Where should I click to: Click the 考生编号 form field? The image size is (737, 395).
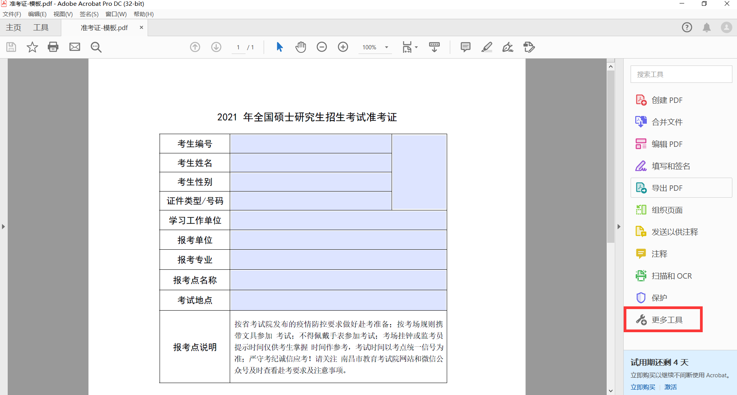click(311, 144)
